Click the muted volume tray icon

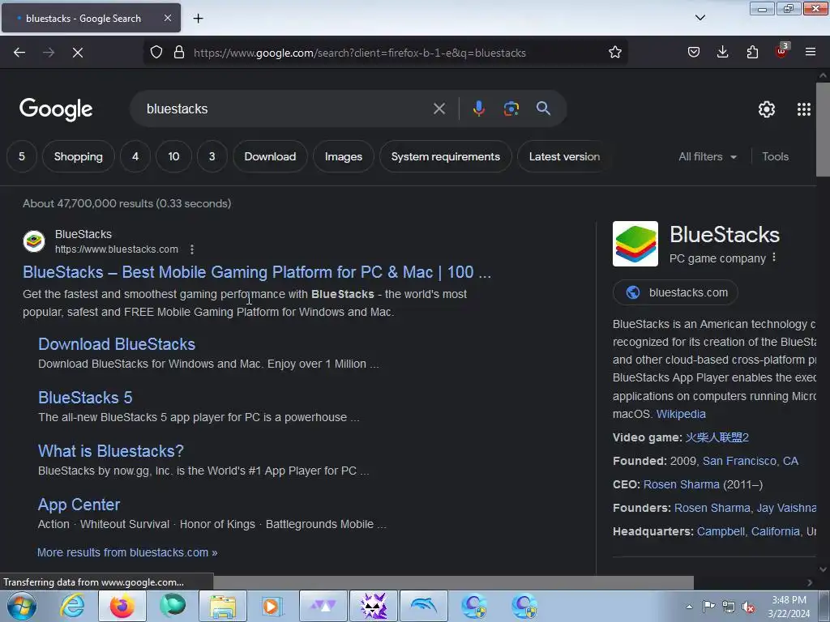tap(748, 607)
